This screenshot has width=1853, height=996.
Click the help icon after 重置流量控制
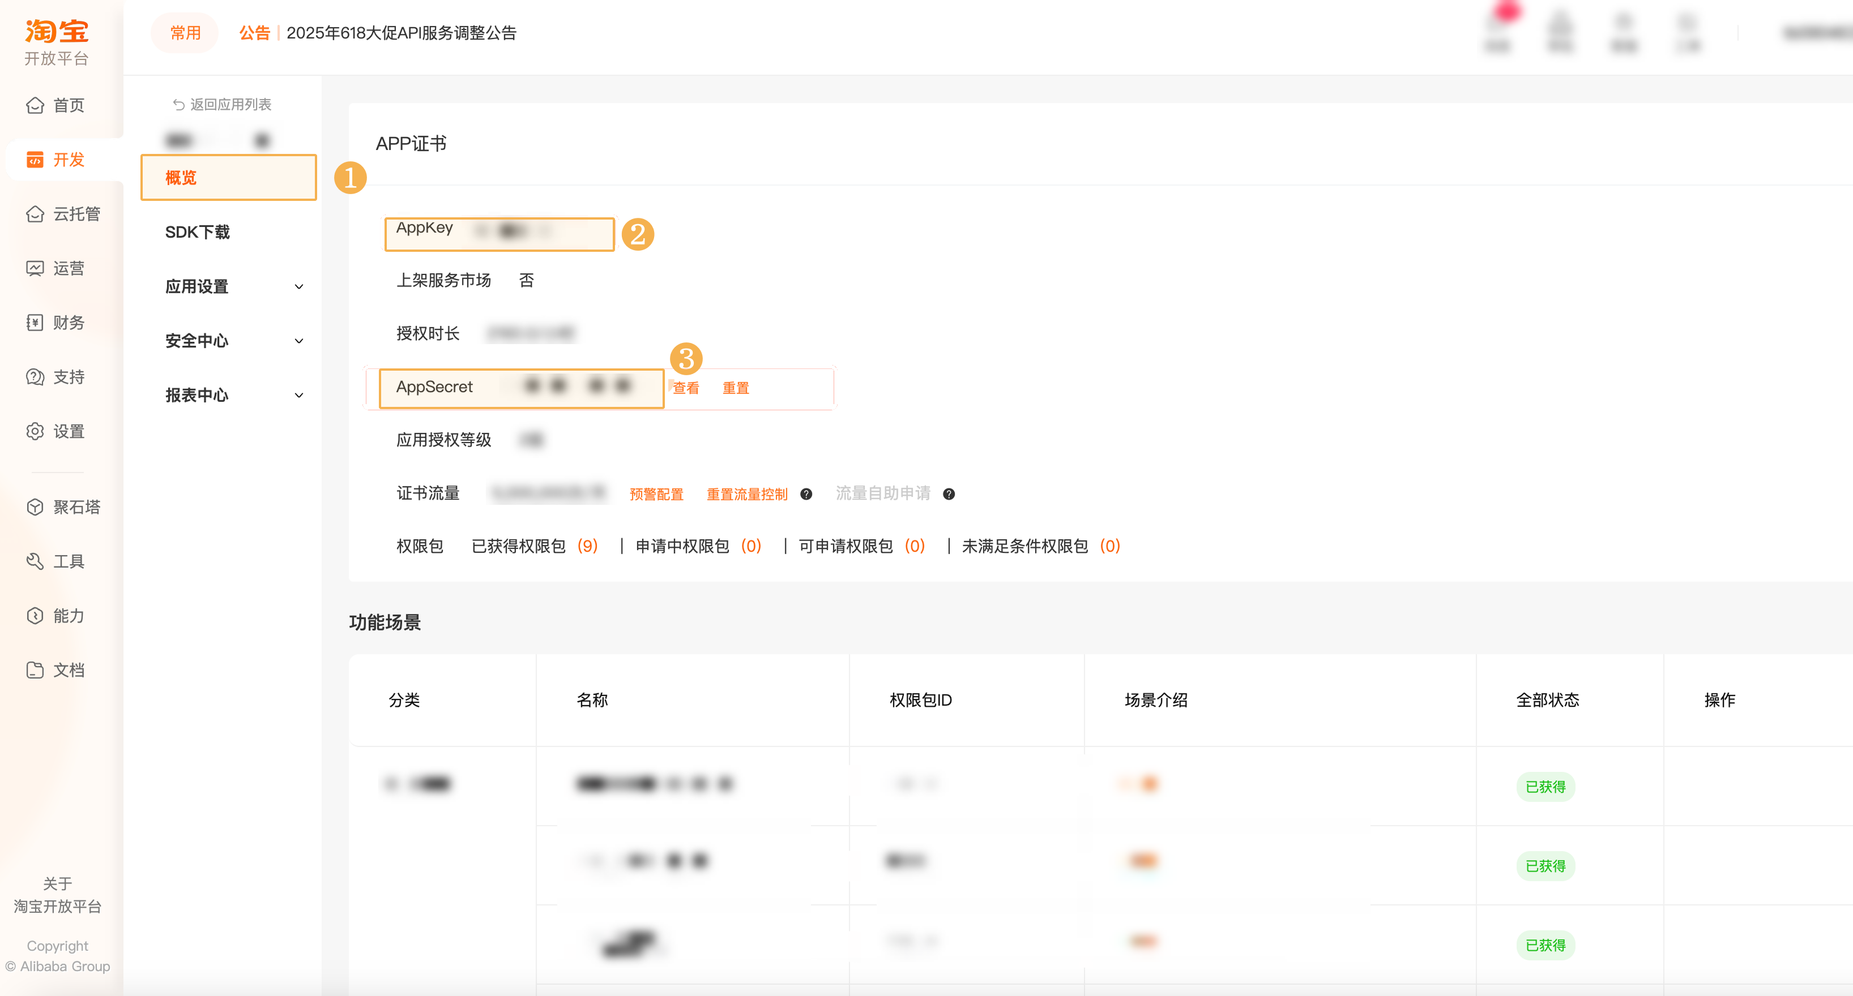806,493
